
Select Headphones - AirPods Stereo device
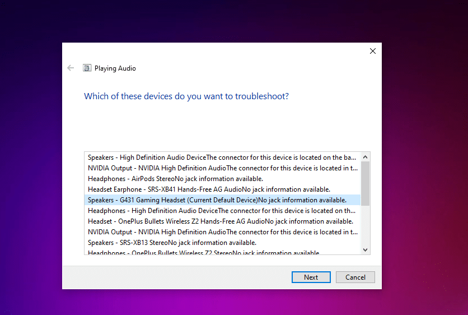coord(222,179)
